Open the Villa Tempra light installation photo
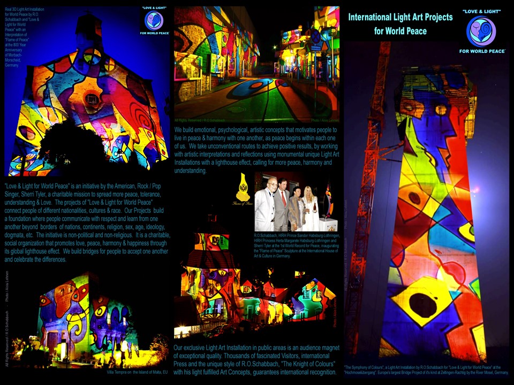514x385 pixels. point(88,319)
